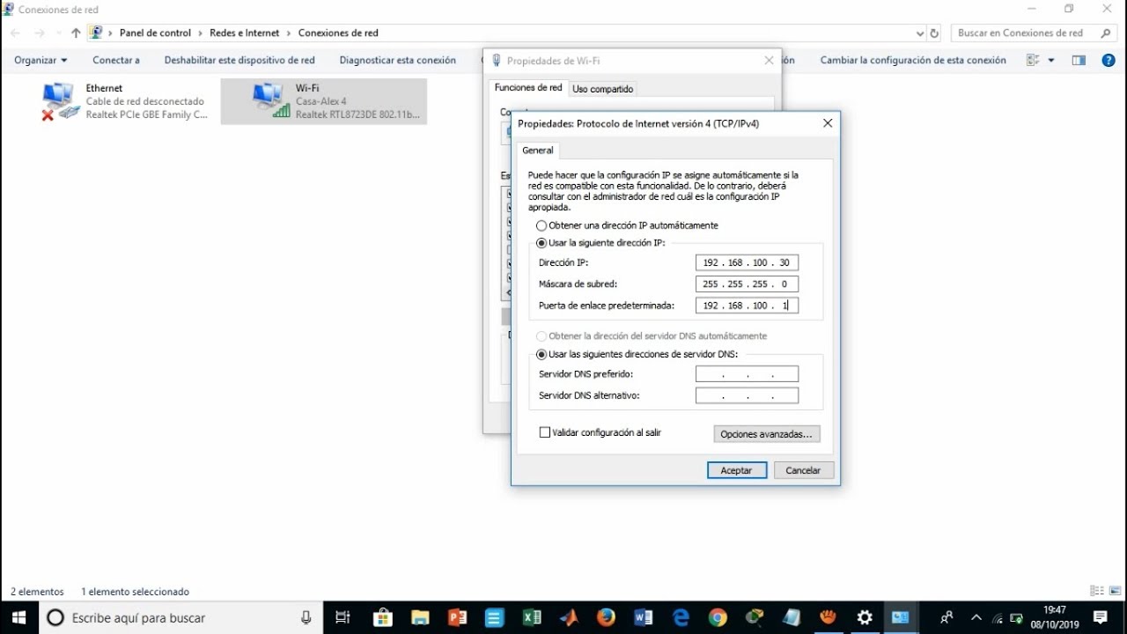Navigate to 'Redes e Internet' breadcrumb
This screenshot has width=1127, height=634.
tap(245, 33)
